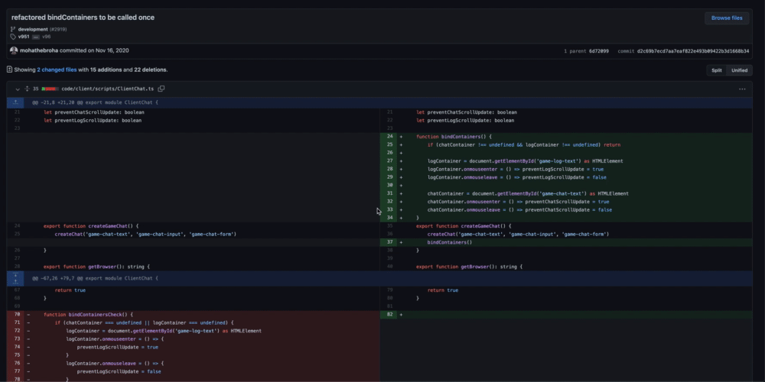The image size is (765, 382).
Task: Click added line number 37
Action: click(389, 242)
